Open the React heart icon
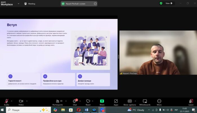 tap(88, 101)
